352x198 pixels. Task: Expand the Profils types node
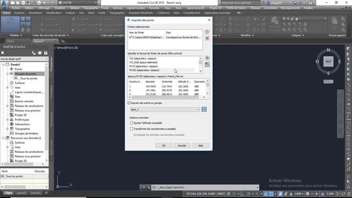[7, 120]
